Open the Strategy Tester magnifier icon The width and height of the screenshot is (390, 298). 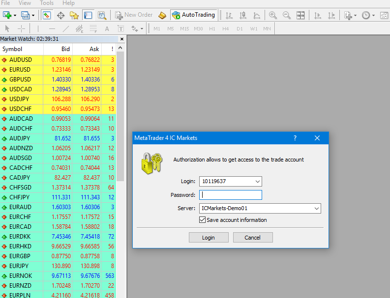pyautogui.click(x=102, y=15)
